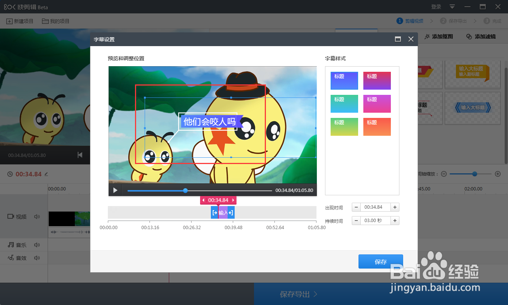Screen dimensions: 508x305
Task: Increase the 出现时间 value
Action: point(395,207)
